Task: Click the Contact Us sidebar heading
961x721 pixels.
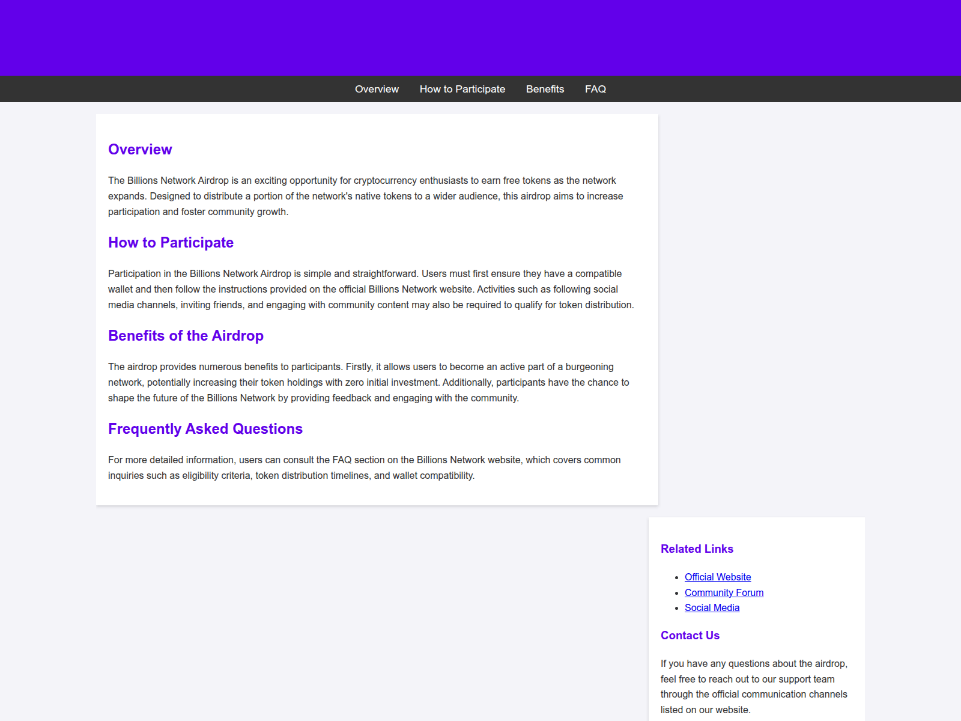Action: 690,635
